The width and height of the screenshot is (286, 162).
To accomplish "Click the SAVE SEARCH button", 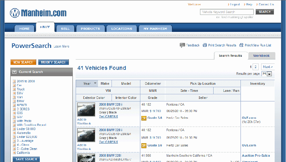I will pos(26,159).
